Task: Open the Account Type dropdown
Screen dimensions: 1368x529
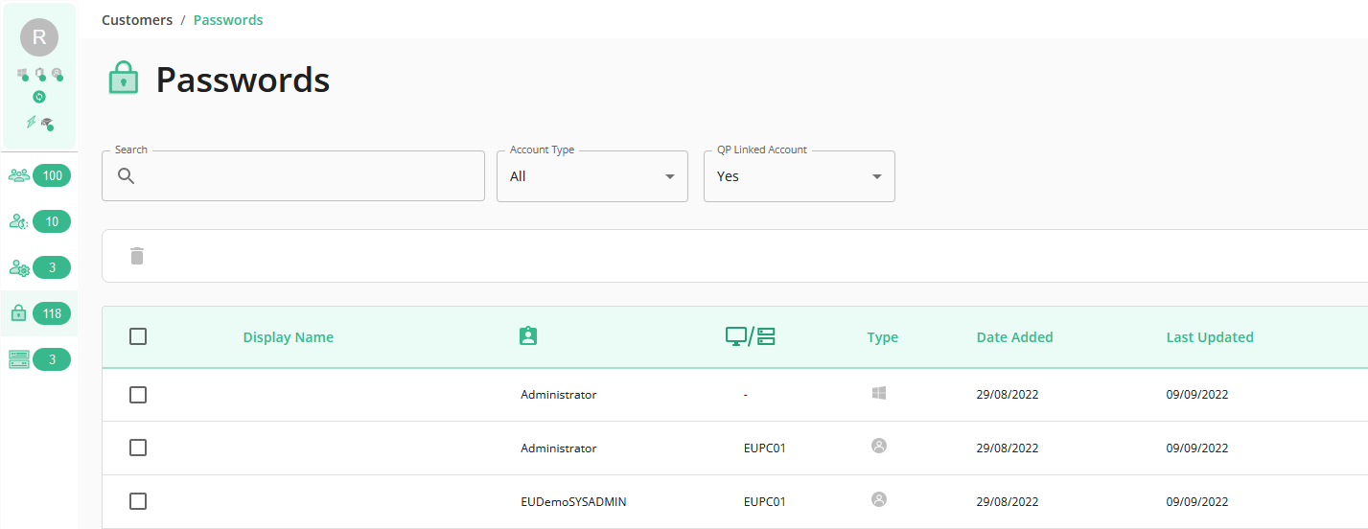Action: click(x=592, y=176)
